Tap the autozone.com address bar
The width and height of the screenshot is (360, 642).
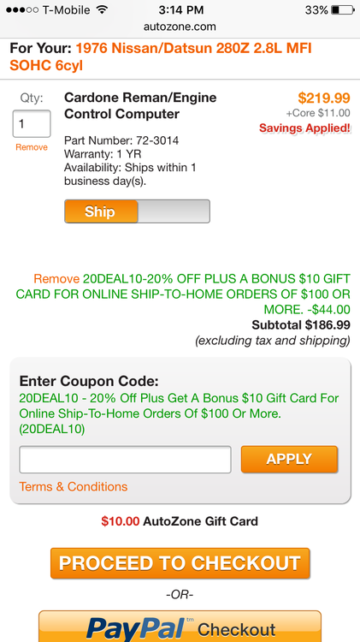[180, 27]
